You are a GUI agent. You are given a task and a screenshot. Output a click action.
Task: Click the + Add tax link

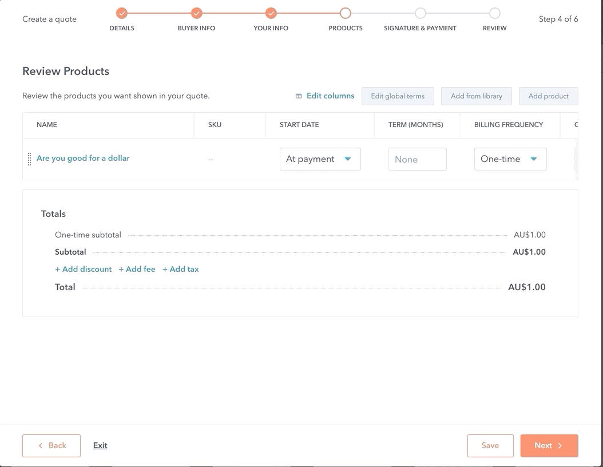tap(181, 269)
